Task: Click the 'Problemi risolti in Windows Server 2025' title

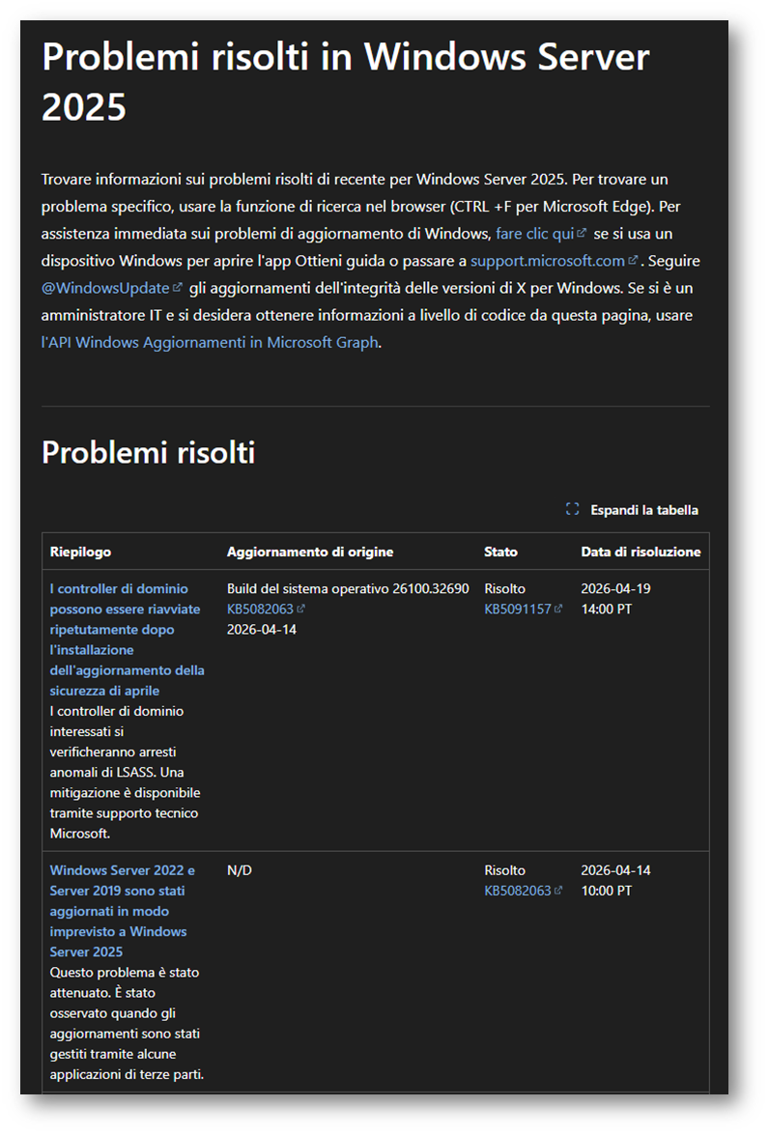Action: coord(346,81)
